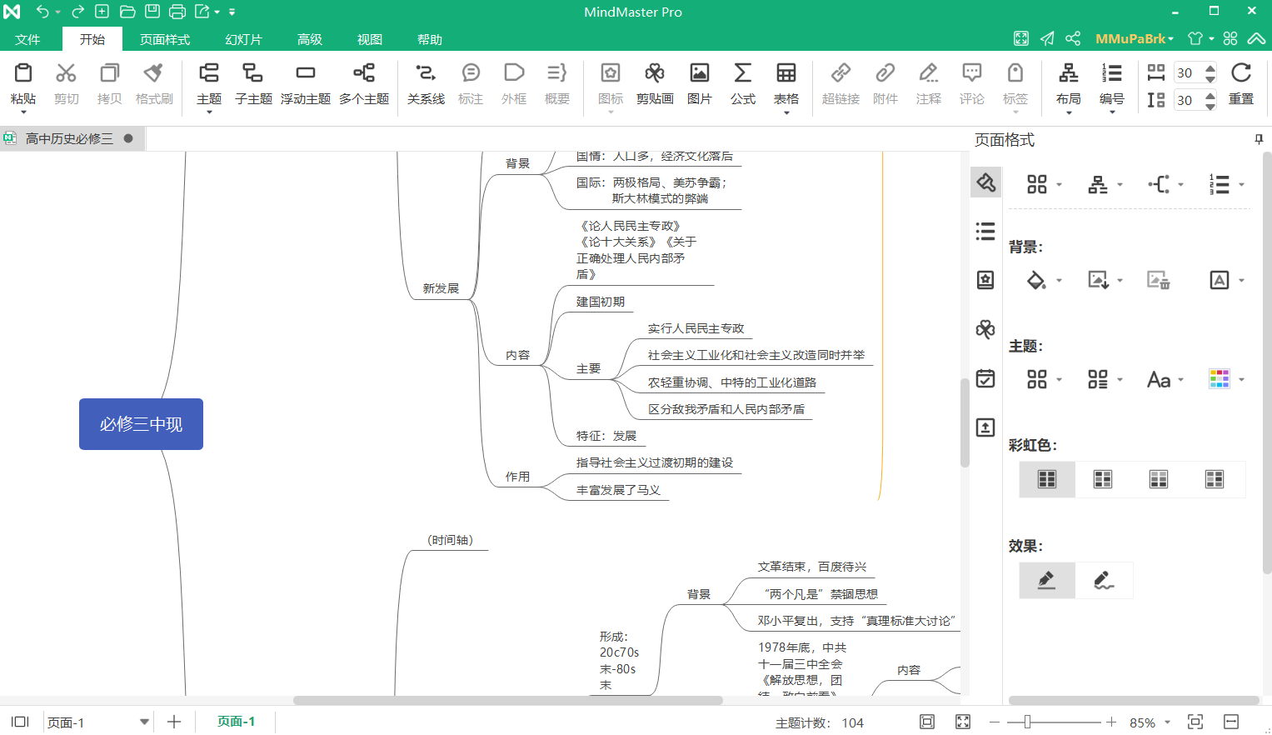
Task: Insert Multiple Topics (多个主题)
Action: point(364,83)
